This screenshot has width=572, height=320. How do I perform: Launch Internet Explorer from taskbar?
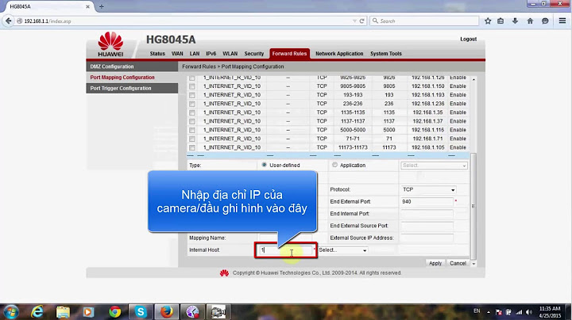(x=37, y=312)
